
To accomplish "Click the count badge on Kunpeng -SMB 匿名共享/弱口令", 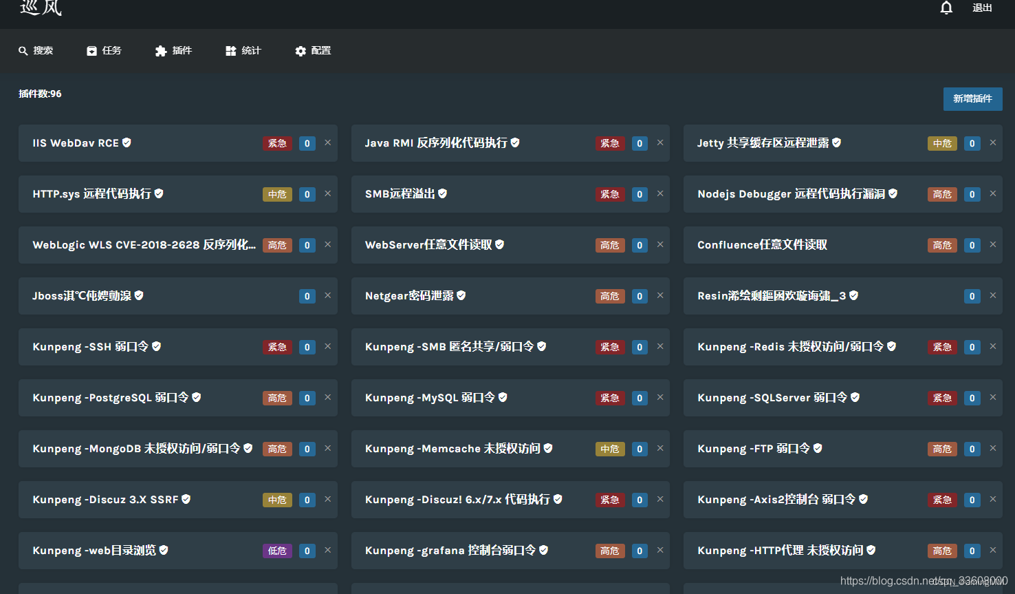I will [x=640, y=347].
